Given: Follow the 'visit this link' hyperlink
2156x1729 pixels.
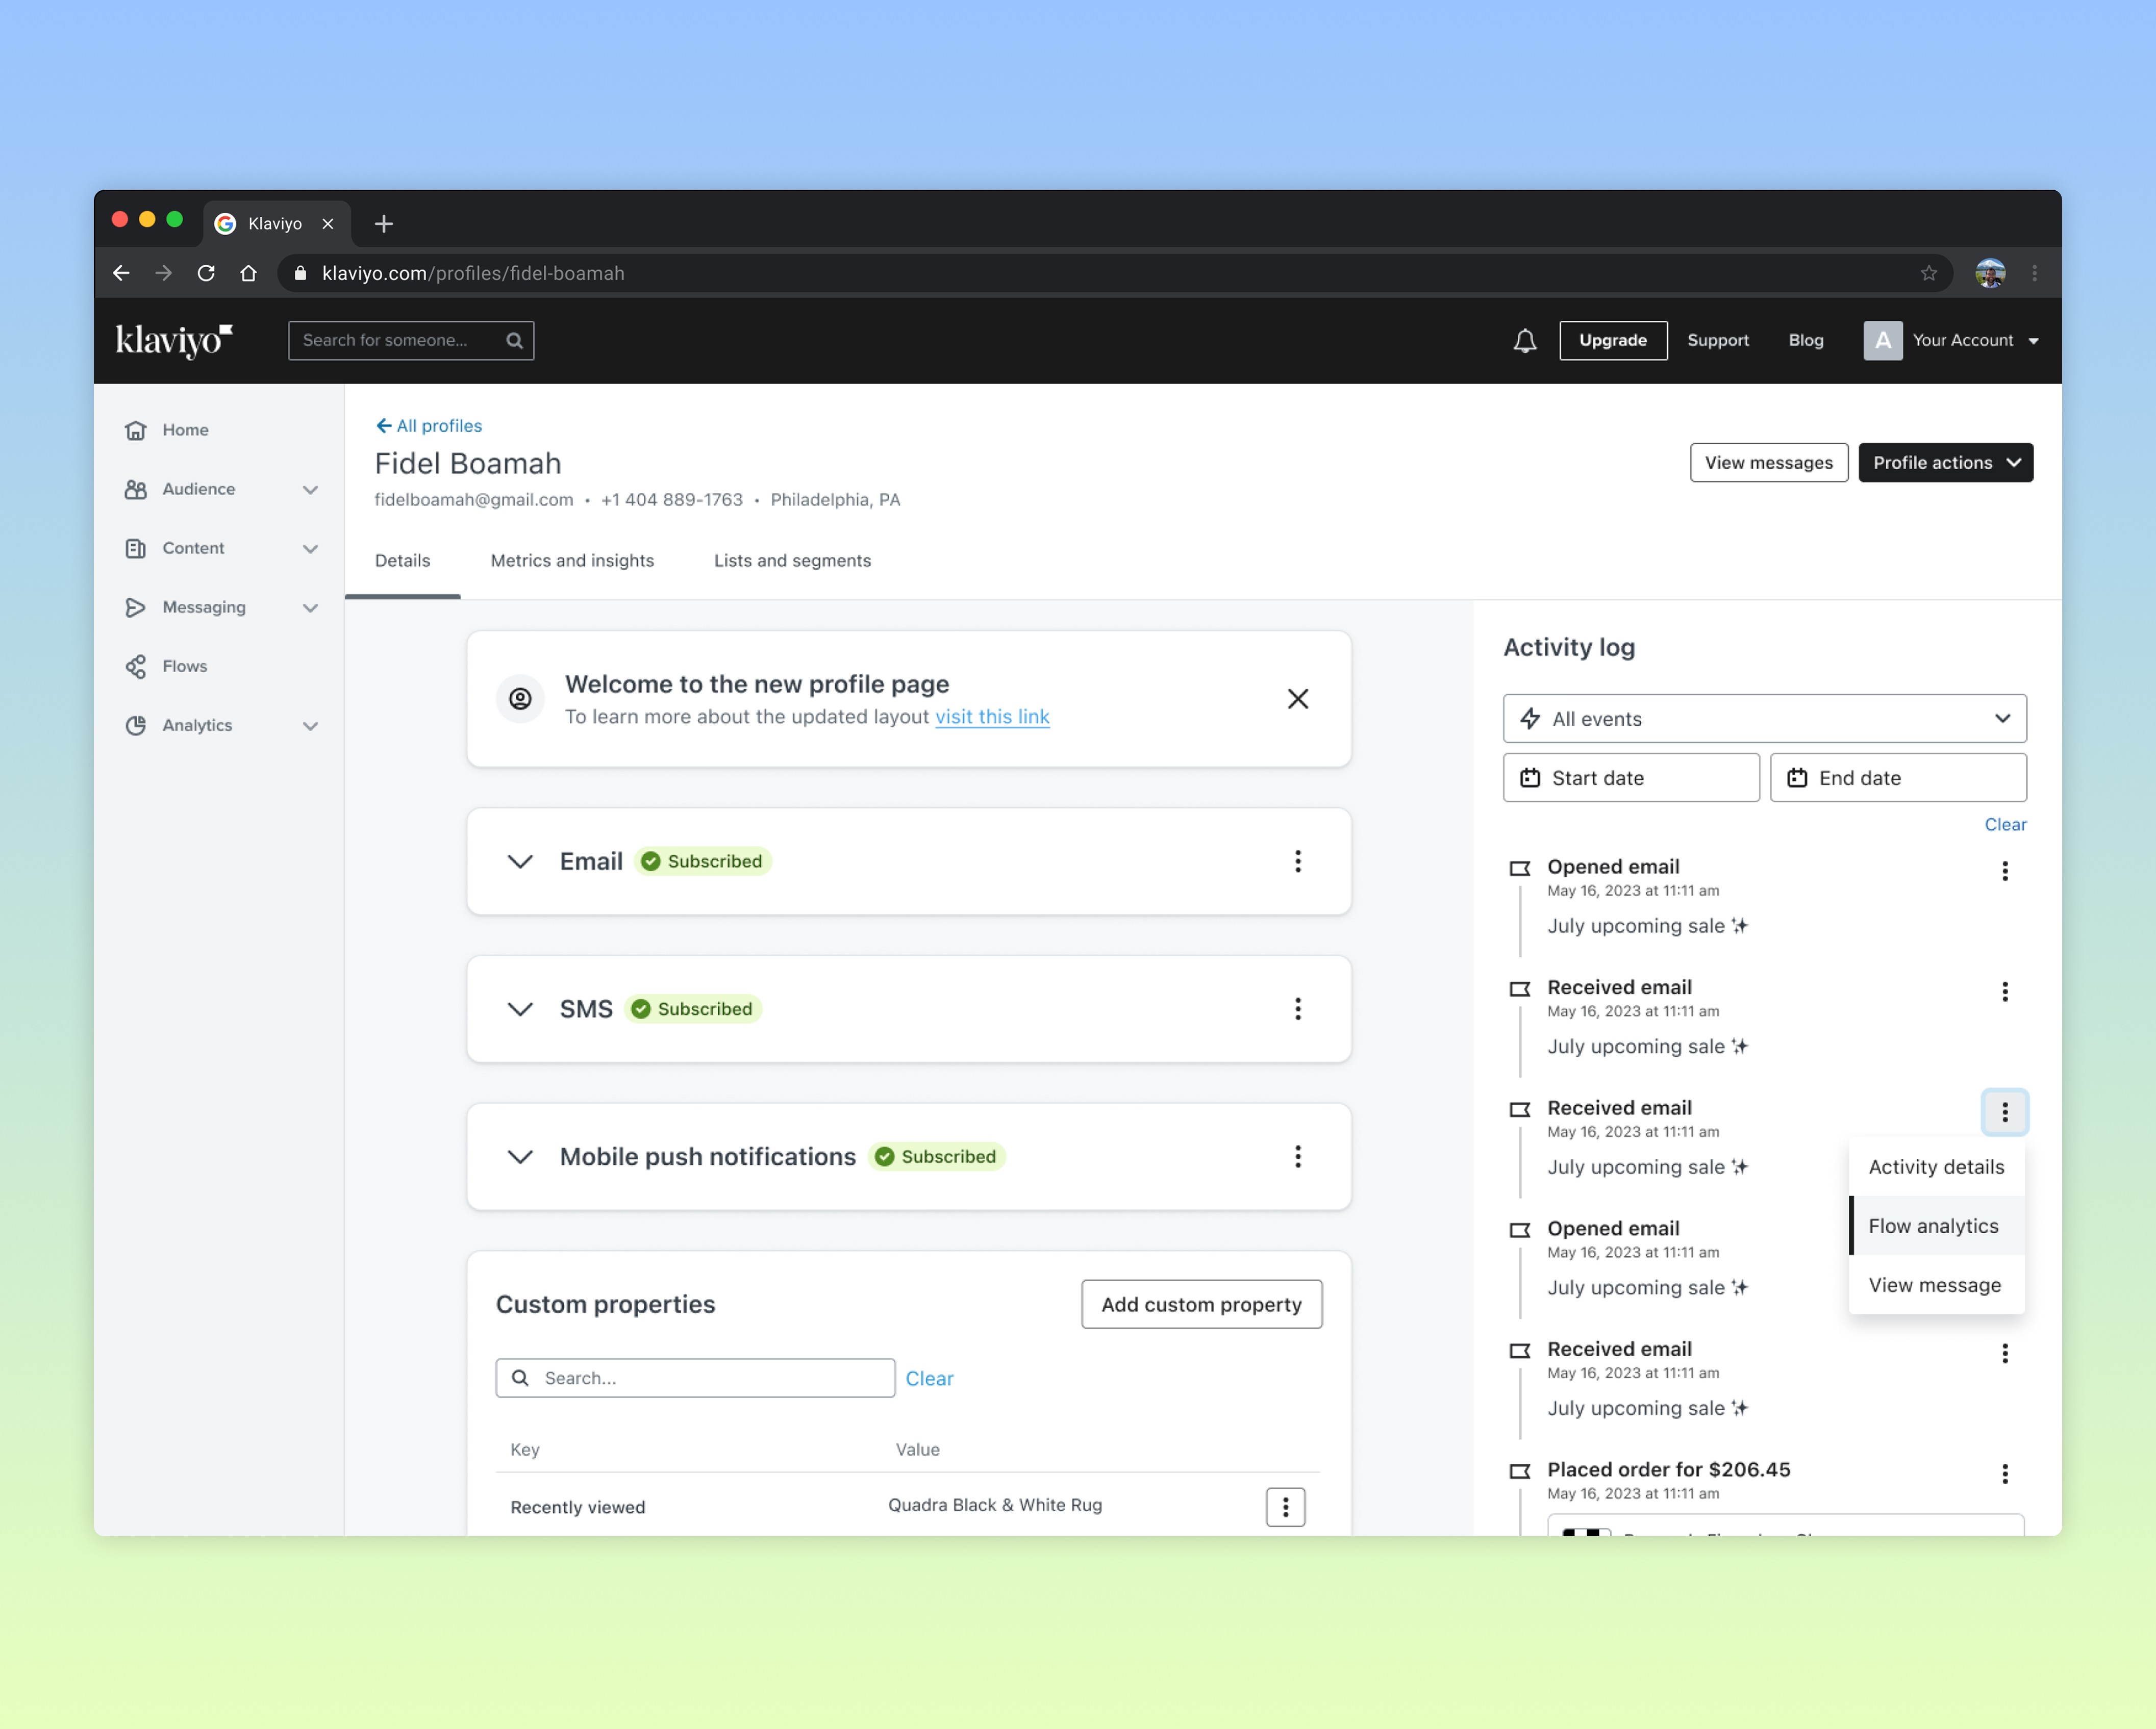Looking at the screenshot, I should click(x=991, y=717).
